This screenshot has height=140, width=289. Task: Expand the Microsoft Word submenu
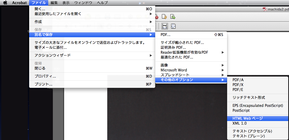[x=191, y=70]
